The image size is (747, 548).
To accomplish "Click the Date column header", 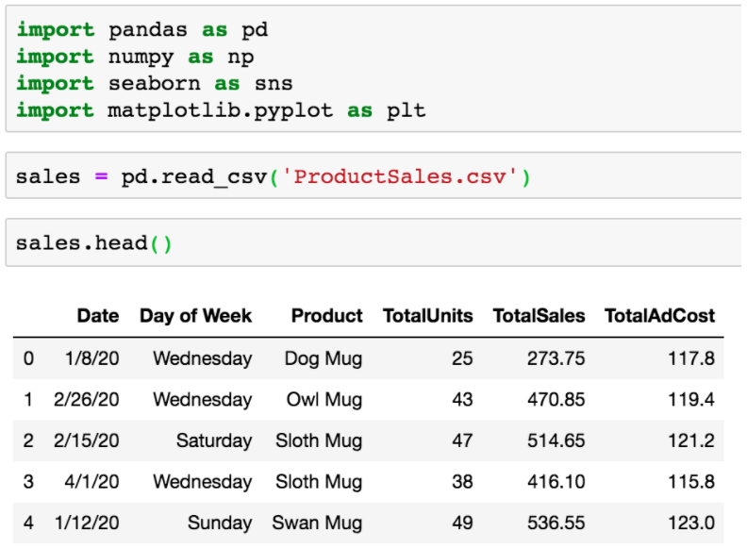I will tap(98, 315).
